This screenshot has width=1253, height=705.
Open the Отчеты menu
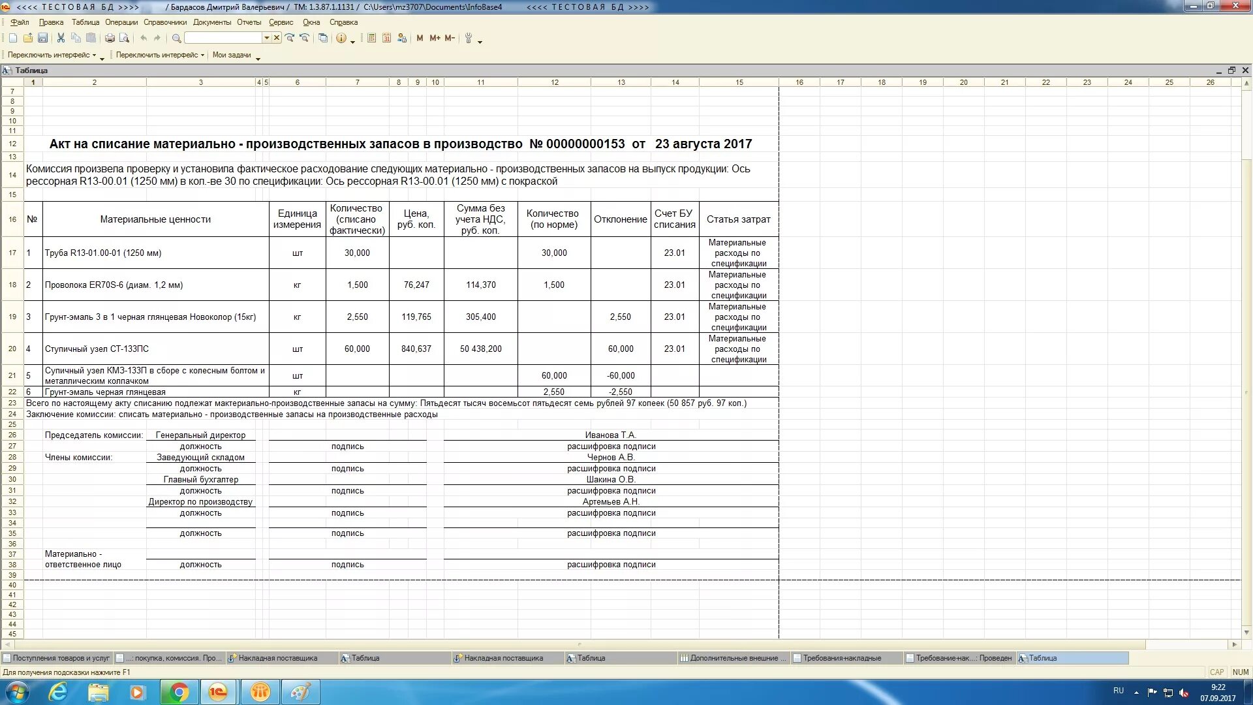click(x=249, y=22)
